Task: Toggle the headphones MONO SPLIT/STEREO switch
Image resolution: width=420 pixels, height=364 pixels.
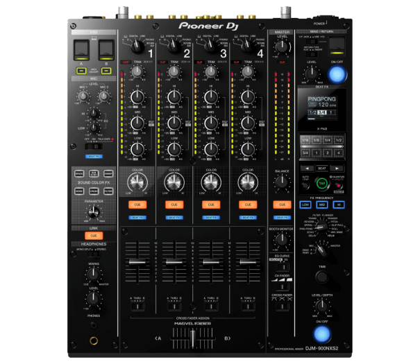Action: pyautogui.click(x=94, y=254)
